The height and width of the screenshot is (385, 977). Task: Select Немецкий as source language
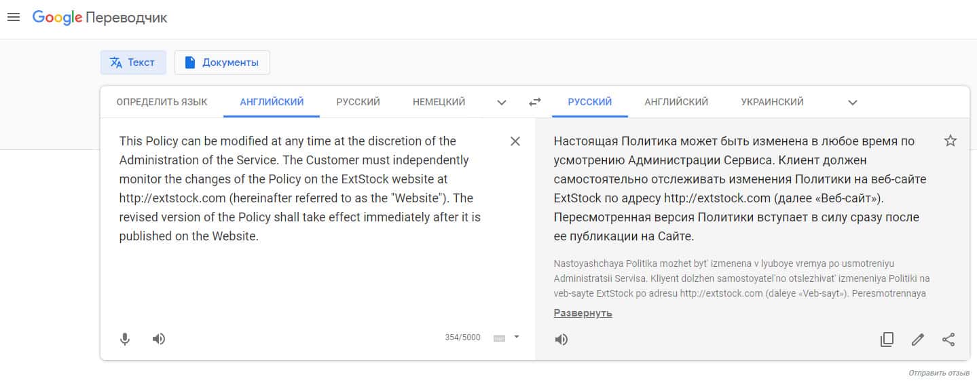pos(439,102)
